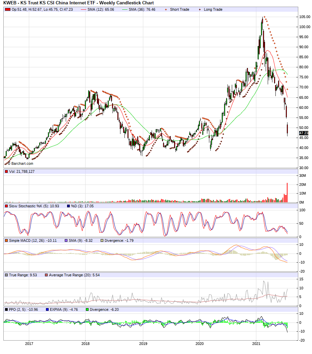Click the 2018 date axis label

click(x=86, y=344)
